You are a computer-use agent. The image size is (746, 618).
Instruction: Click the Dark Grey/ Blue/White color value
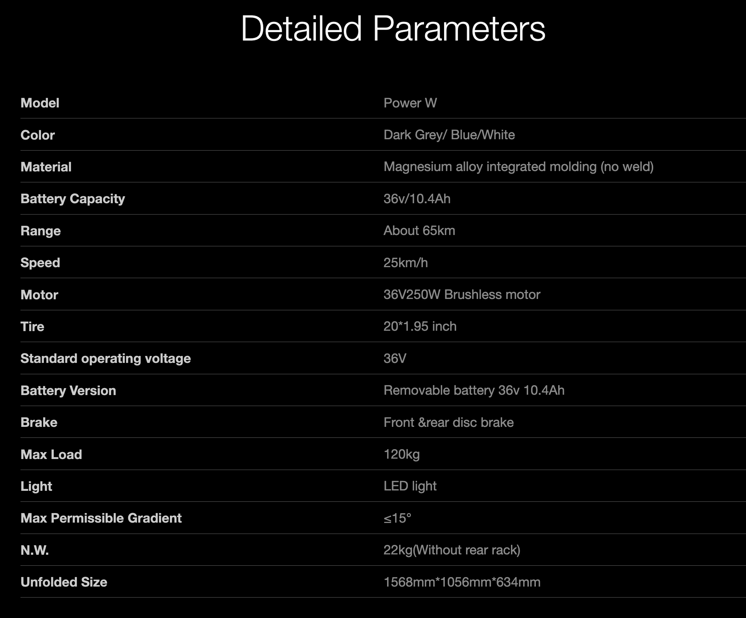tap(449, 135)
